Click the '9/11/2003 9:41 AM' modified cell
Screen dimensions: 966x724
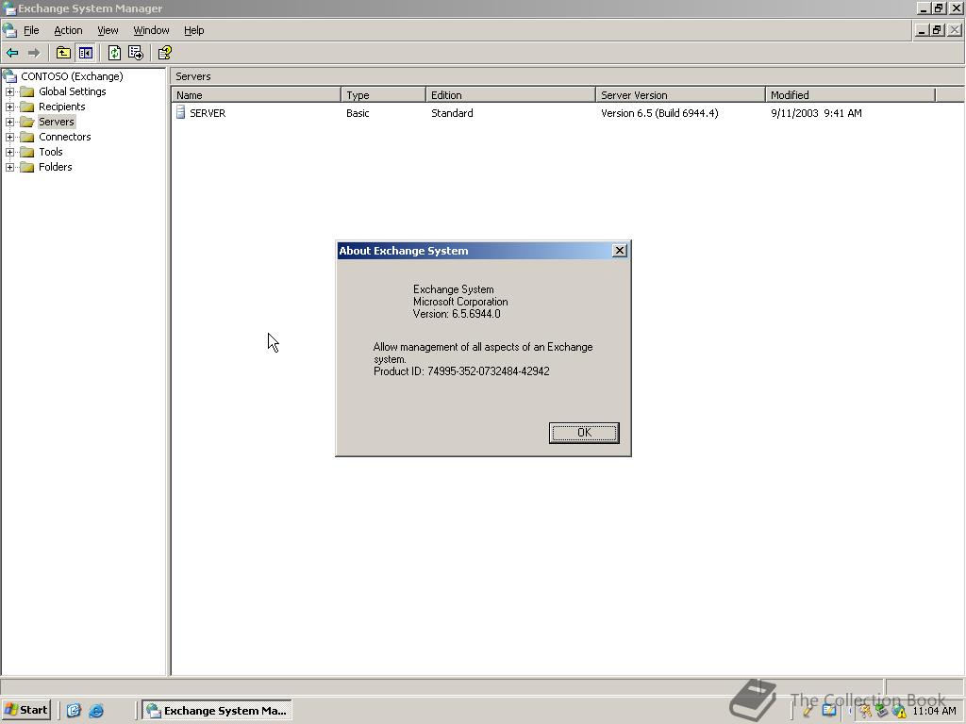coord(816,113)
